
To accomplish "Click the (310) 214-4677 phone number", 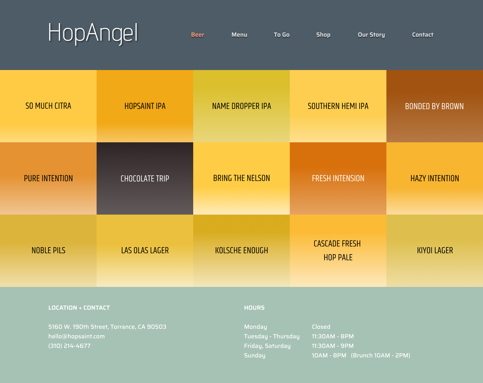I will [69, 346].
